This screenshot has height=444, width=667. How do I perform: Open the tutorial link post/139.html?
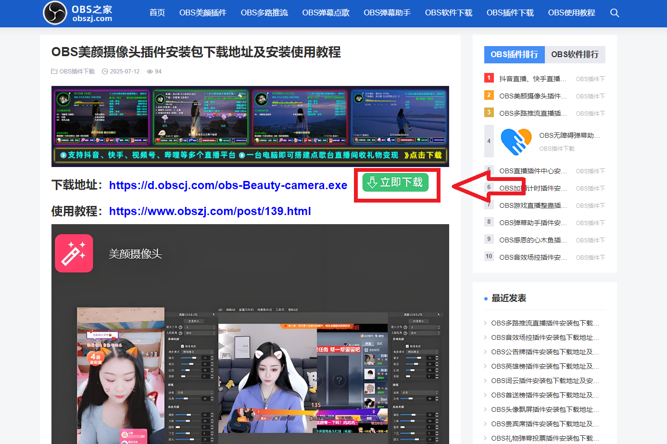coord(210,211)
